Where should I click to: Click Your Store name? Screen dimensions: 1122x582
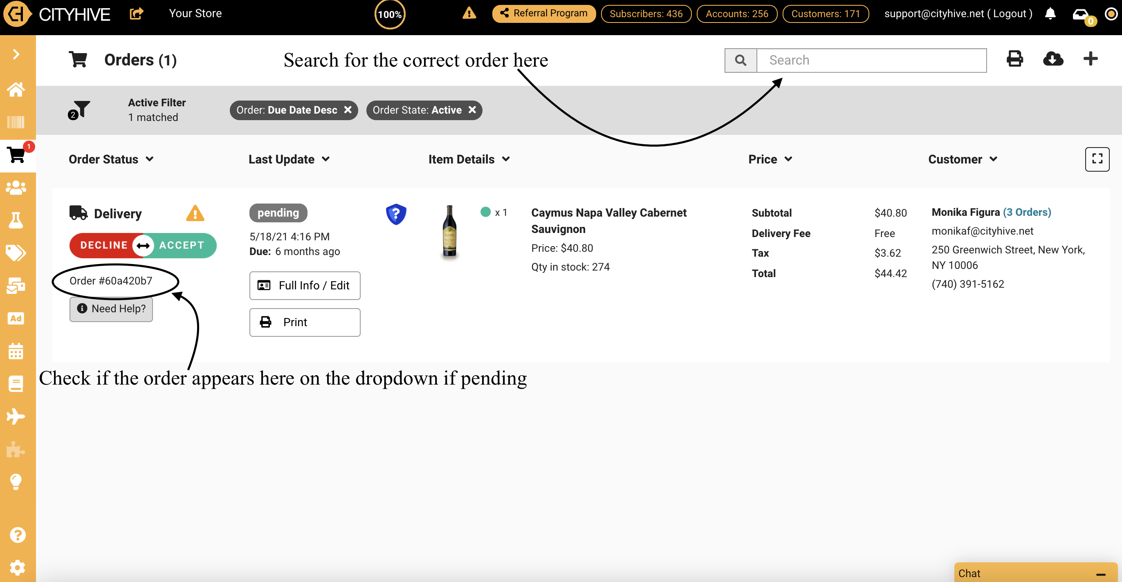coord(195,13)
